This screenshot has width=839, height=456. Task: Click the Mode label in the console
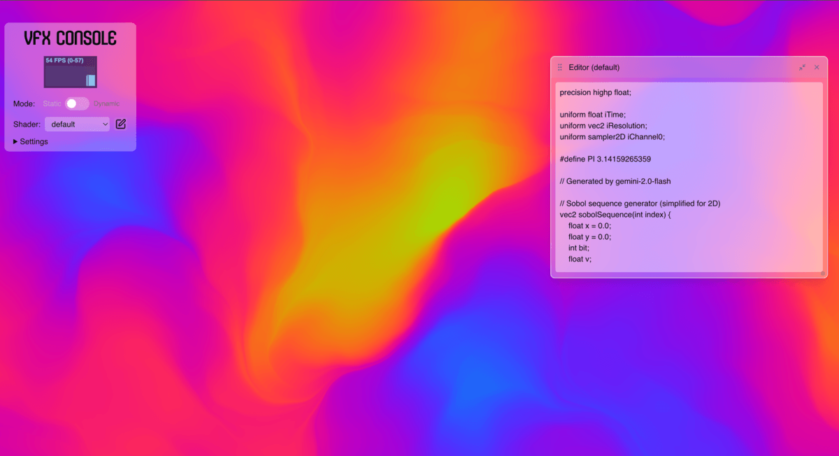click(23, 103)
